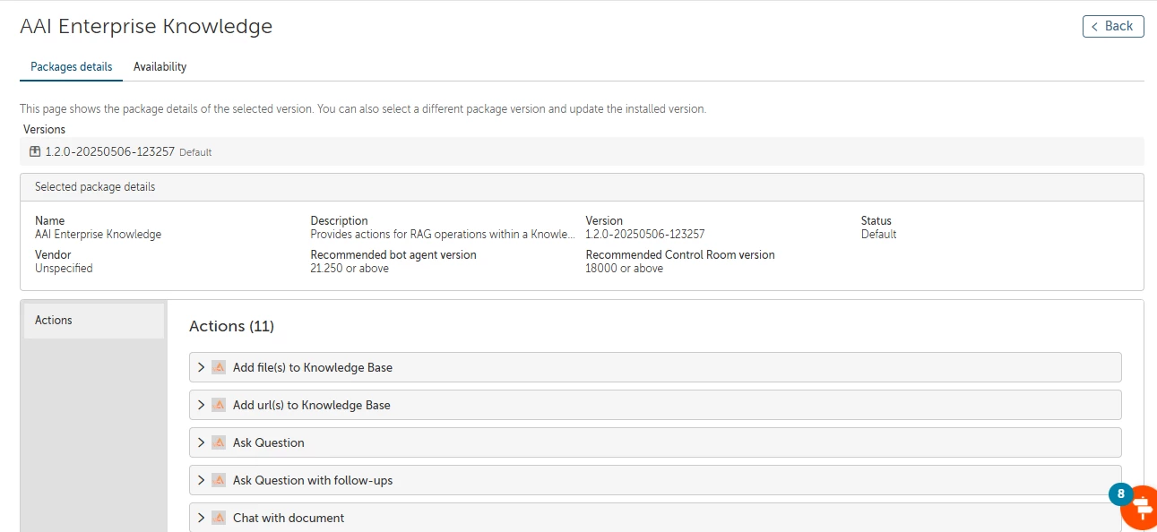Click the notification badge showing 8
Image resolution: width=1157 pixels, height=532 pixels.
click(1120, 493)
